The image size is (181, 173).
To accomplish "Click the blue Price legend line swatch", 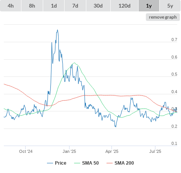I will pos(50,163).
